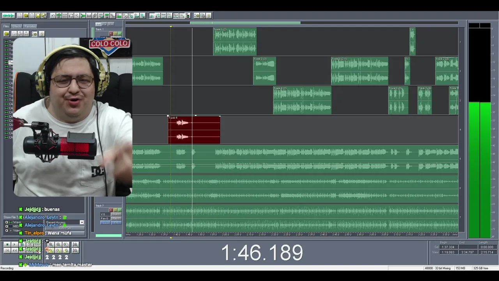Click the stereo level meter bars
Viewport: 499px width, 281px height.
click(480, 170)
